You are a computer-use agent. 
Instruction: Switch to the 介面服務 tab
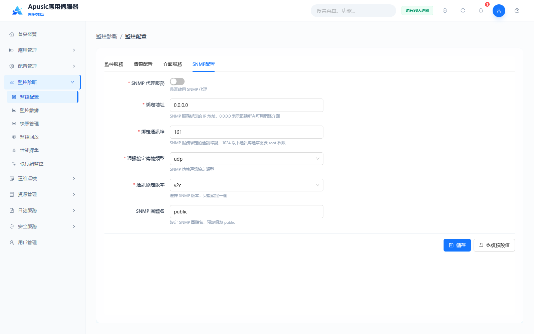(173, 64)
